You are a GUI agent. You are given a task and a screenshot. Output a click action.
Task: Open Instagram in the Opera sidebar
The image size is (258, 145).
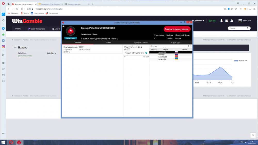3,47
